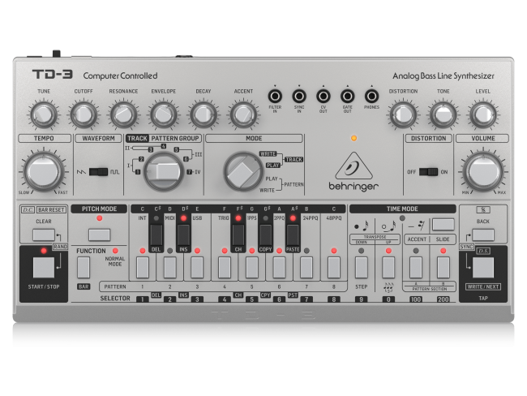This screenshot has width=527, height=396.
Task: Click the TONE knob
Action: [x=443, y=114]
